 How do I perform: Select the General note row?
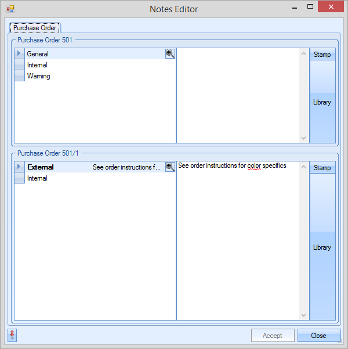(95, 53)
